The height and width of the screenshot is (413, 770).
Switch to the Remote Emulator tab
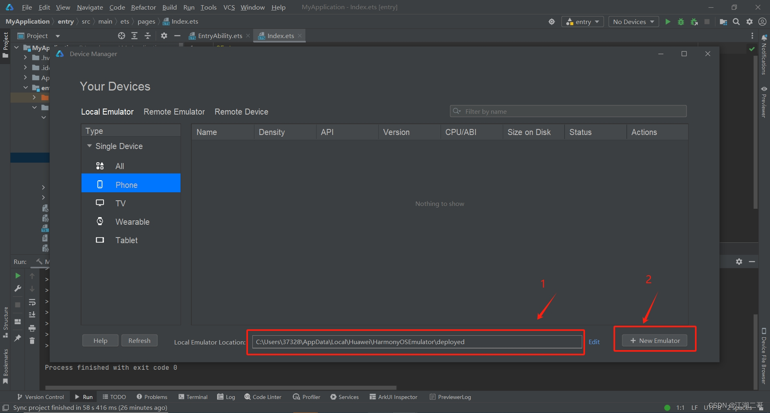pos(174,112)
